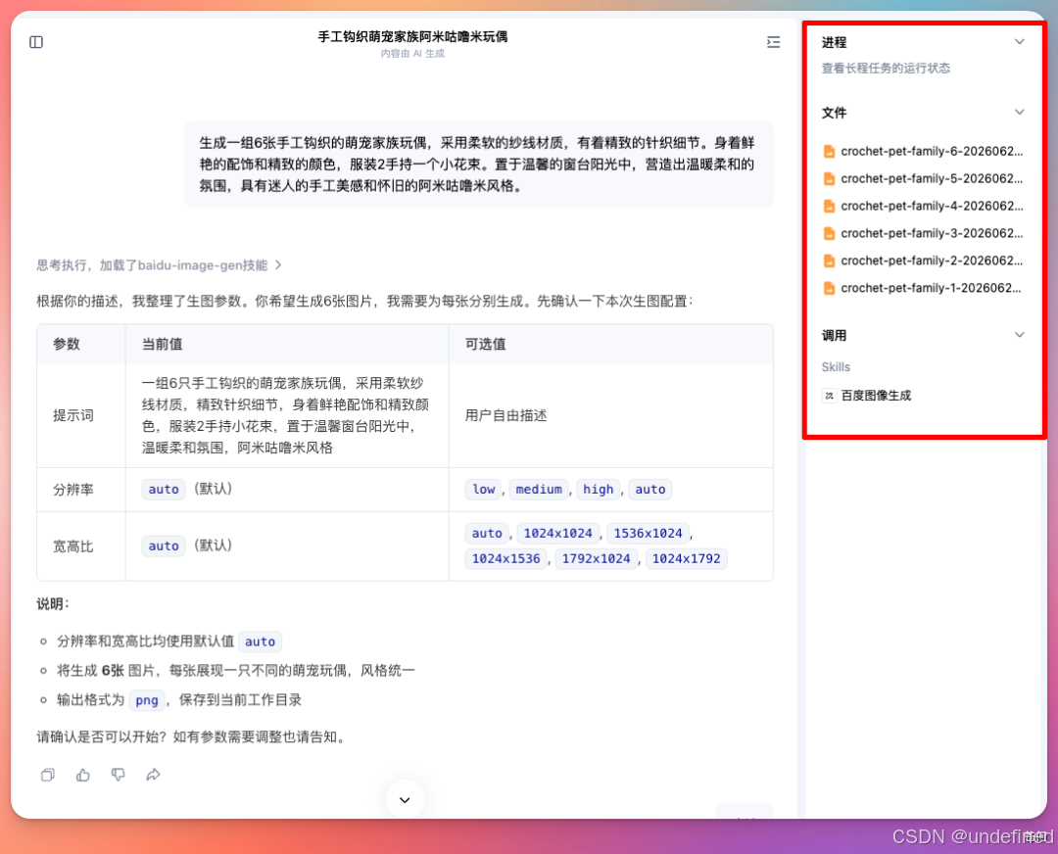
Task: Click the 1792x1024 size tag
Action: pos(596,558)
